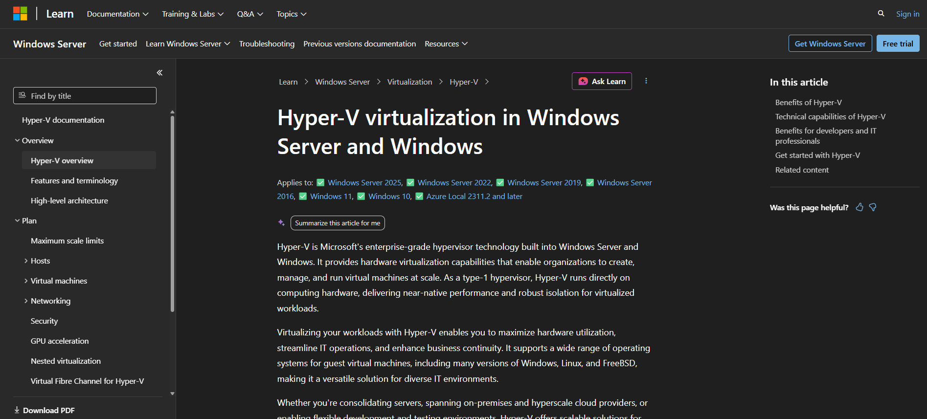The height and width of the screenshot is (419, 927).
Task: Click the Windows Server product title
Action: (49, 44)
